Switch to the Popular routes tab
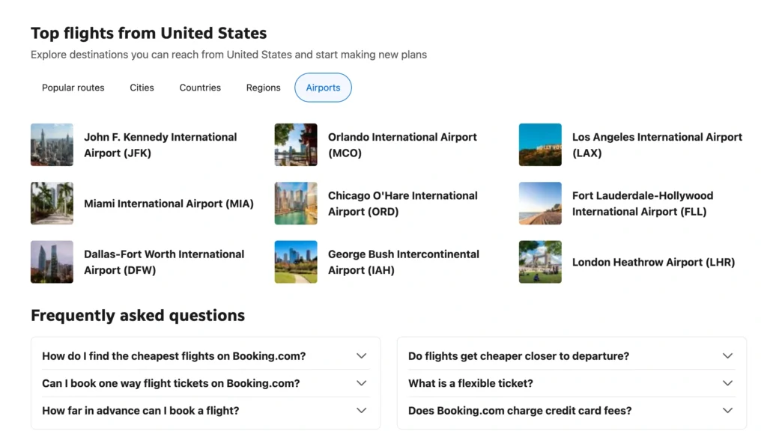The height and width of the screenshot is (440, 767). tap(73, 88)
